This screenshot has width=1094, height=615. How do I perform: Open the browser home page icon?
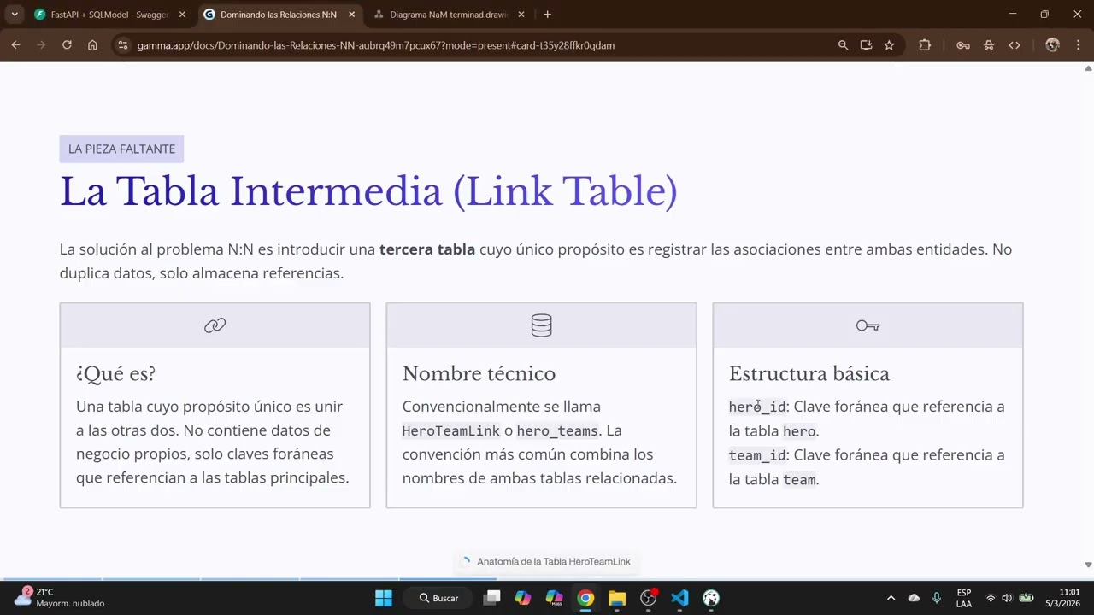pyautogui.click(x=92, y=45)
